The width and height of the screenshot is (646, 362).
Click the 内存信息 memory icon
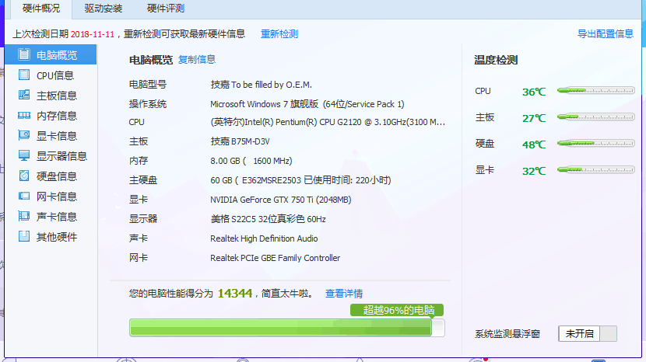pos(24,116)
